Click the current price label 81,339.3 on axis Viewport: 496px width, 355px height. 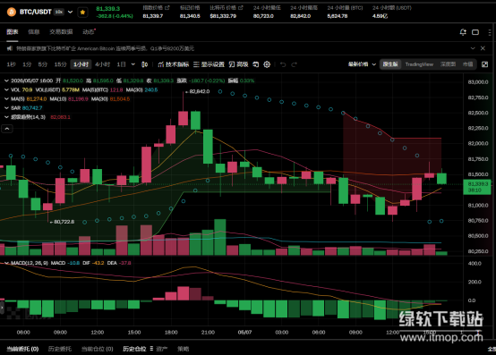[477, 187]
